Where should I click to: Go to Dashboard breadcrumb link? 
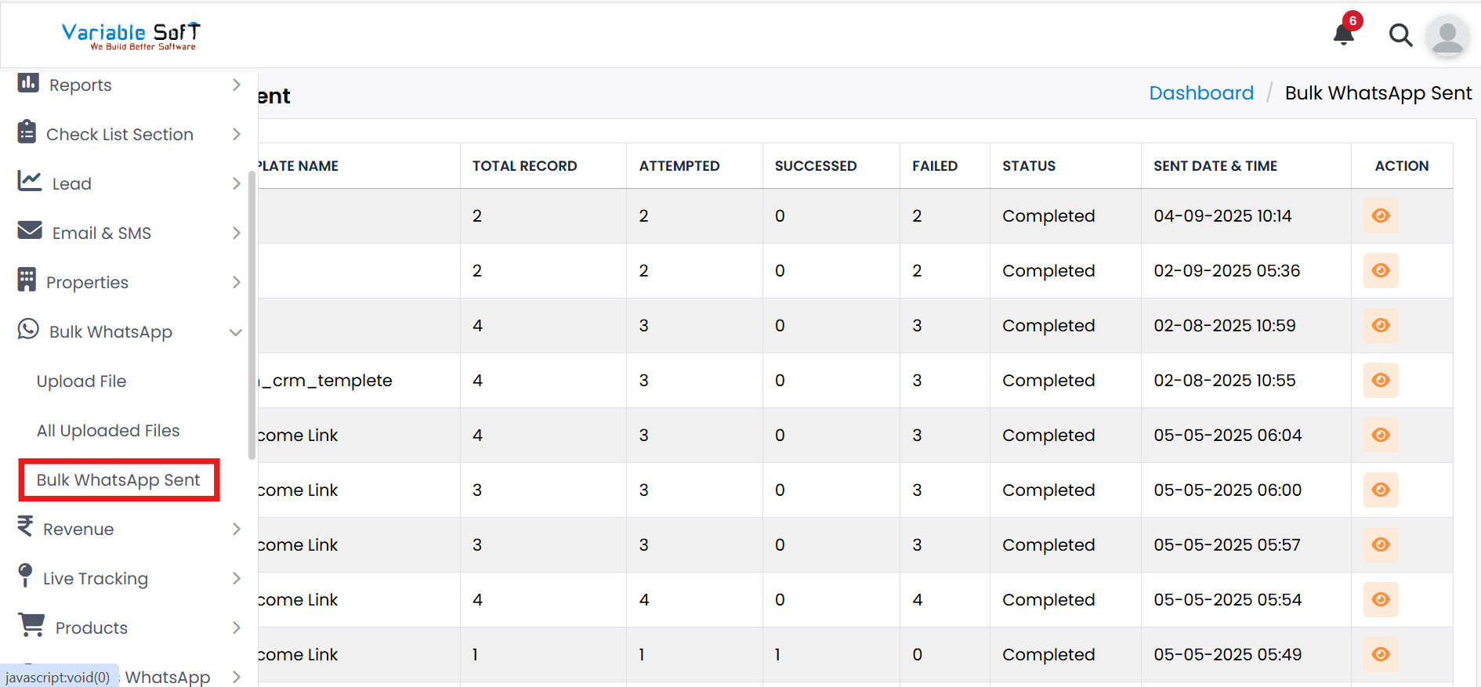(x=1200, y=93)
